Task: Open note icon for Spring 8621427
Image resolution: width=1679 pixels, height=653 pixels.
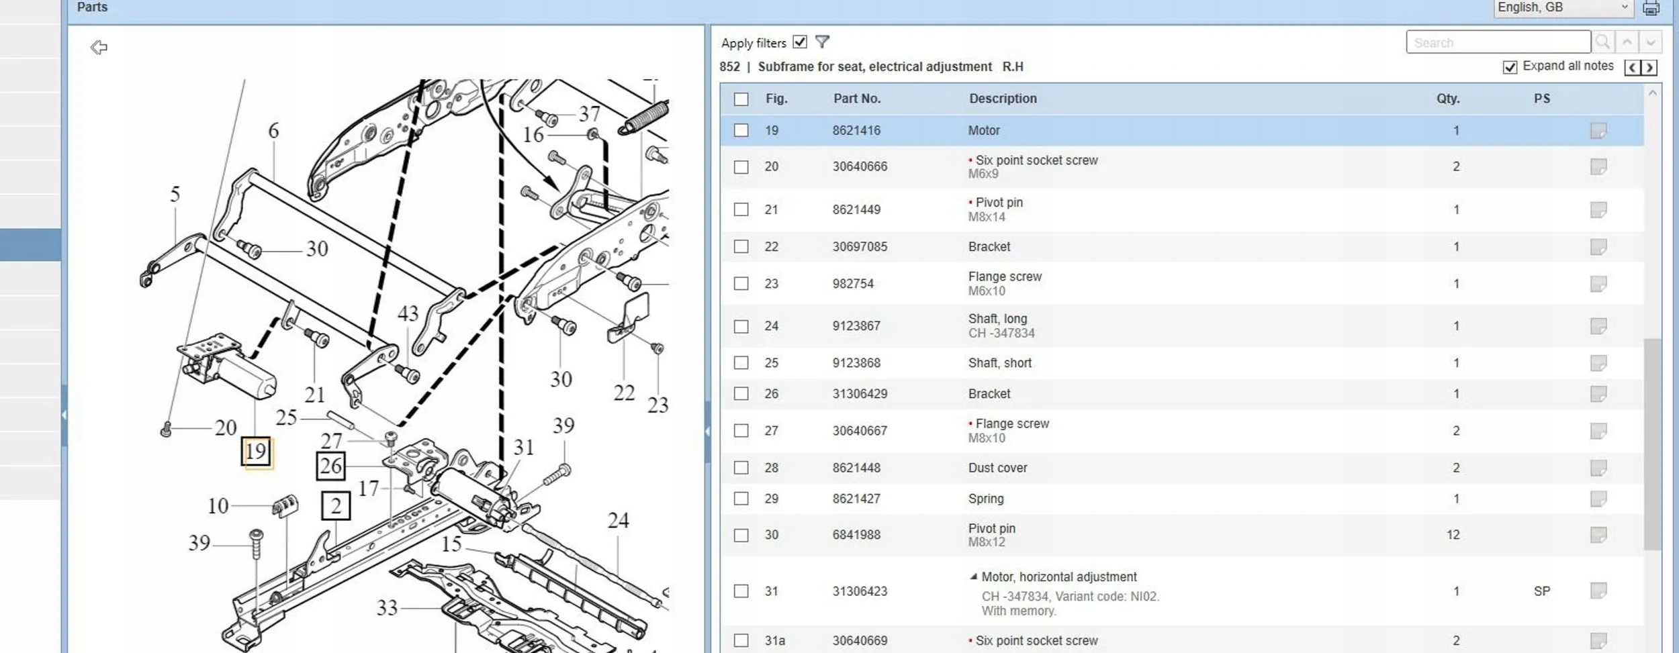Action: (1598, 498)
